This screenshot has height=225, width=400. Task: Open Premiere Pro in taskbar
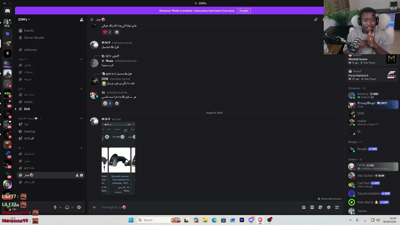coord(242,220)
